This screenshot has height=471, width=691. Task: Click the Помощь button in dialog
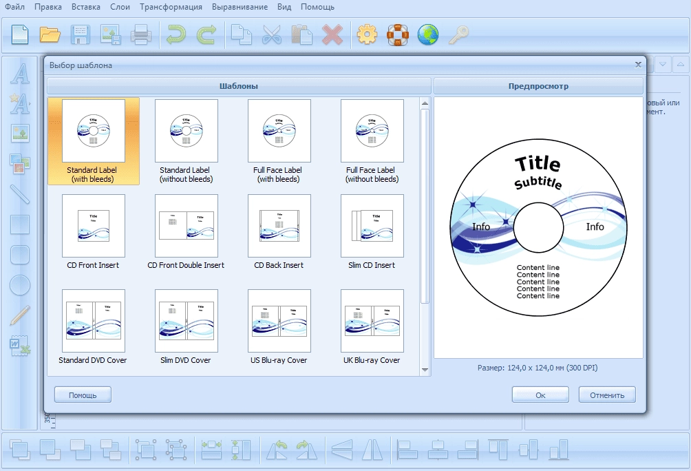click(83, 395)
